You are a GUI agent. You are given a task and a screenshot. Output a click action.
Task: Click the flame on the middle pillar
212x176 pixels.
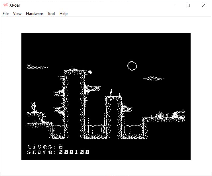point(111,92)
